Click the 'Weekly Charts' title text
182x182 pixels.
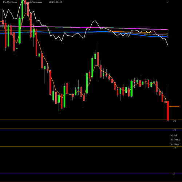click(10, 2)
